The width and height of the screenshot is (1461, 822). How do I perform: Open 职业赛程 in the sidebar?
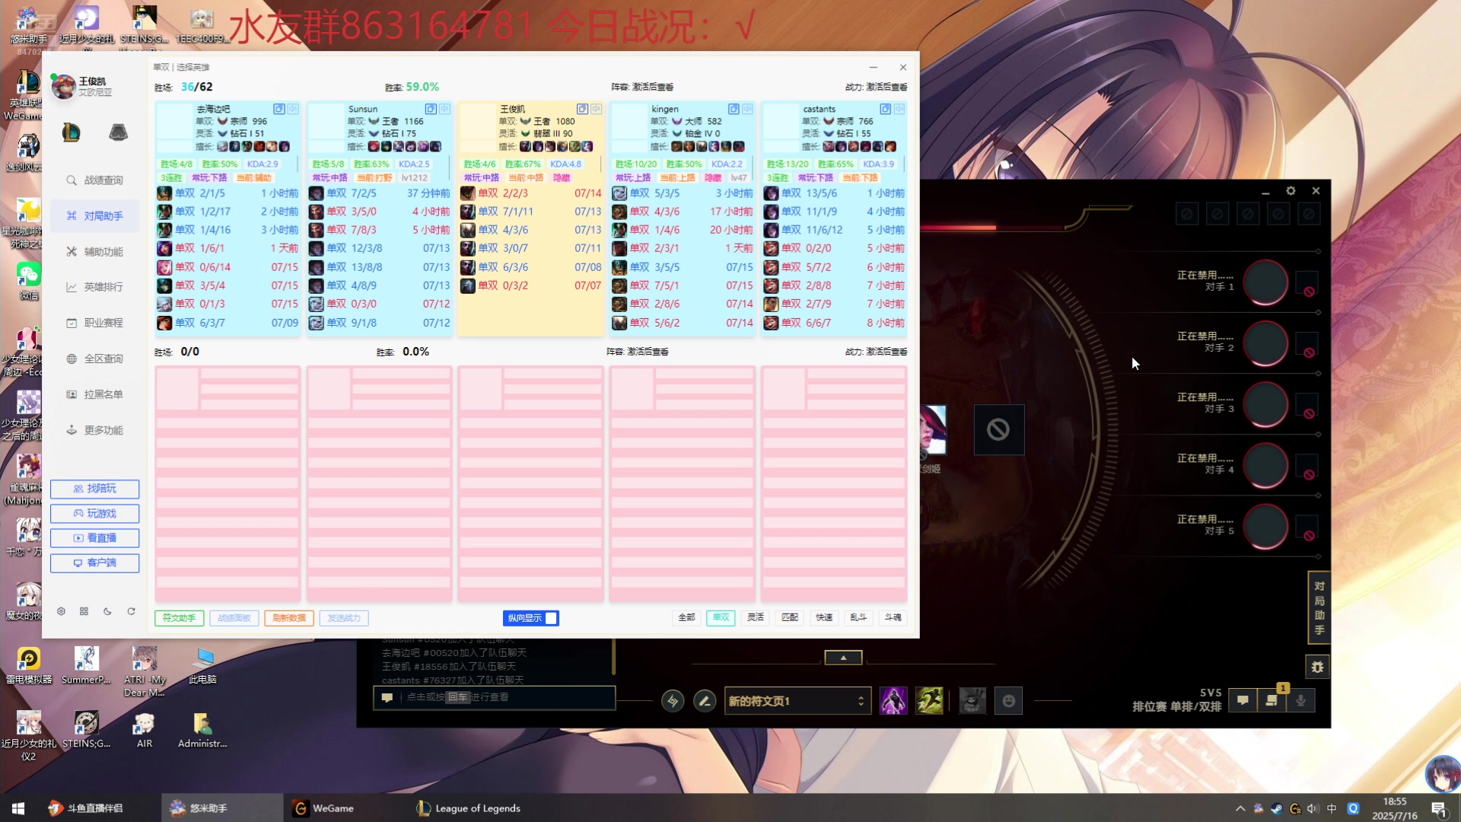click(x=96, y=323)
